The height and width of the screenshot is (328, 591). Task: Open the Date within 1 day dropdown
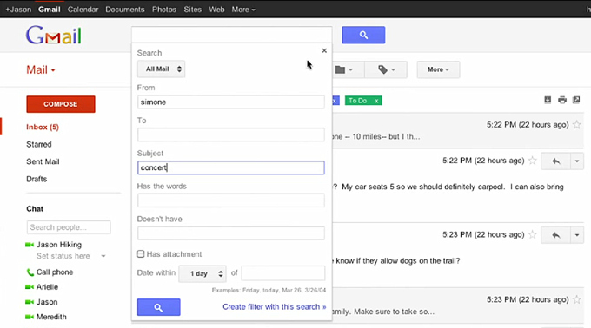[203, 273]
